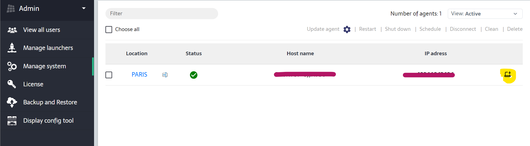Image resolution: width=530 pixels, height=146 pixels.
Task: Click the small screen icon next to PARIS
Action: 165,75
